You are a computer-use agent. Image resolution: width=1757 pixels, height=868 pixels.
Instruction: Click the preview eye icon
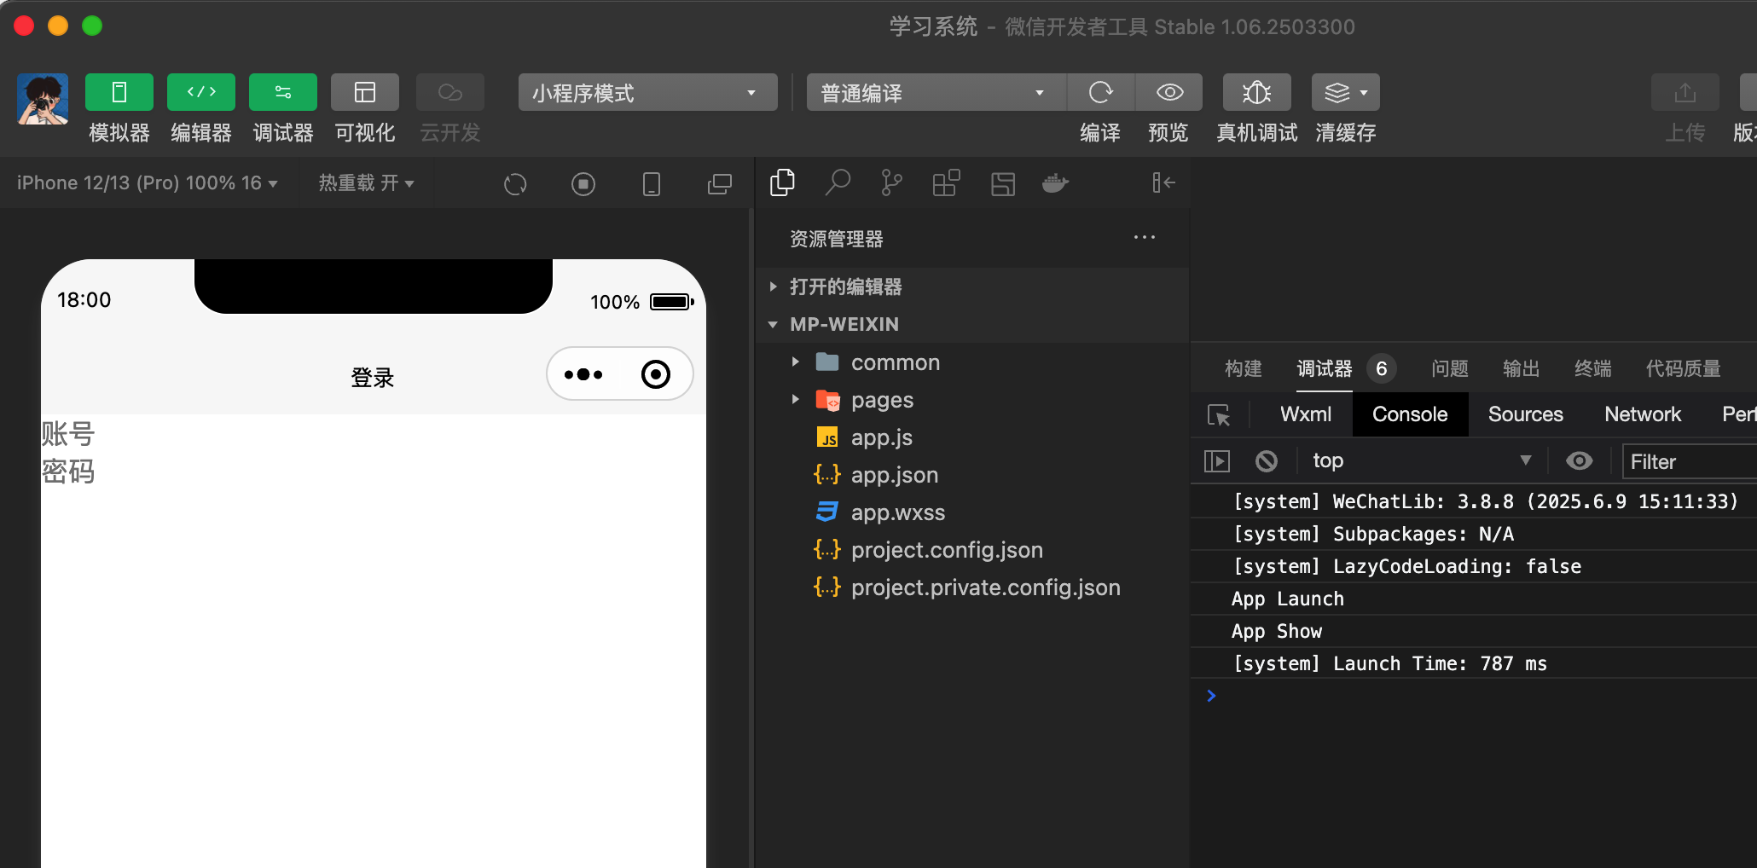tap(1169, 92)
